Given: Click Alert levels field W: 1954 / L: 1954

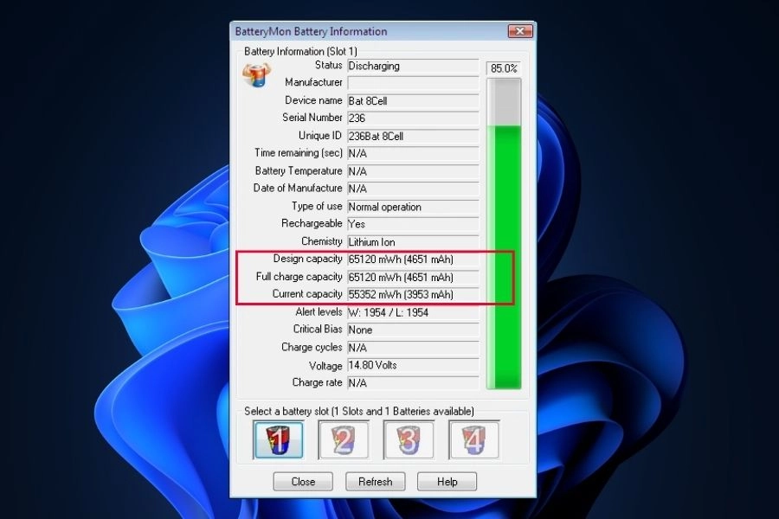Looking at the screenshot, I should (x=413, y=312).
